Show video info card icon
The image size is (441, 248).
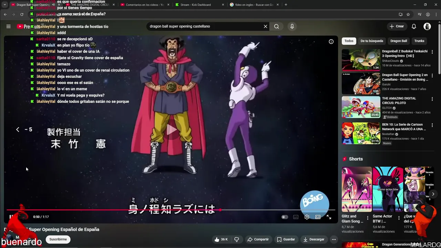331,42
